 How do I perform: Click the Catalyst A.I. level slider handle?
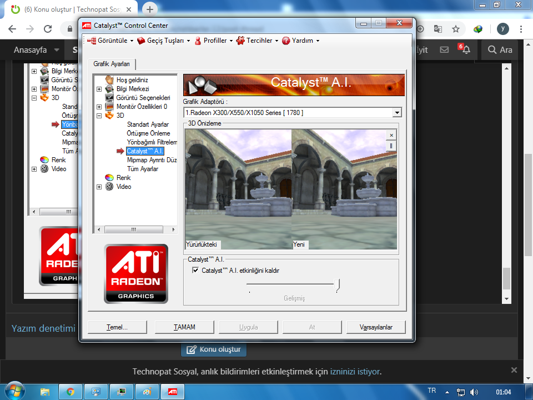(x=337, y=286)
